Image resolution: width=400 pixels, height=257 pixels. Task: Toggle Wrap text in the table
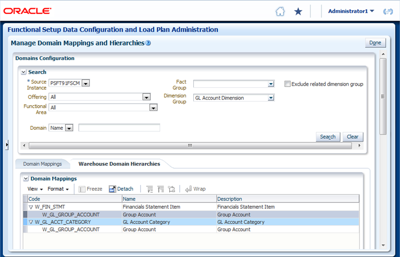click(195, 189)
